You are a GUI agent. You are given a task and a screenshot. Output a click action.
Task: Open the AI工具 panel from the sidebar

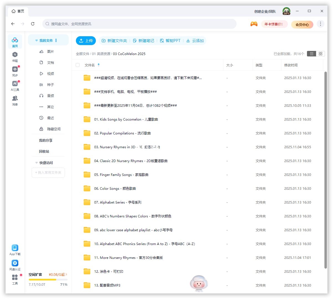(15, 85)
